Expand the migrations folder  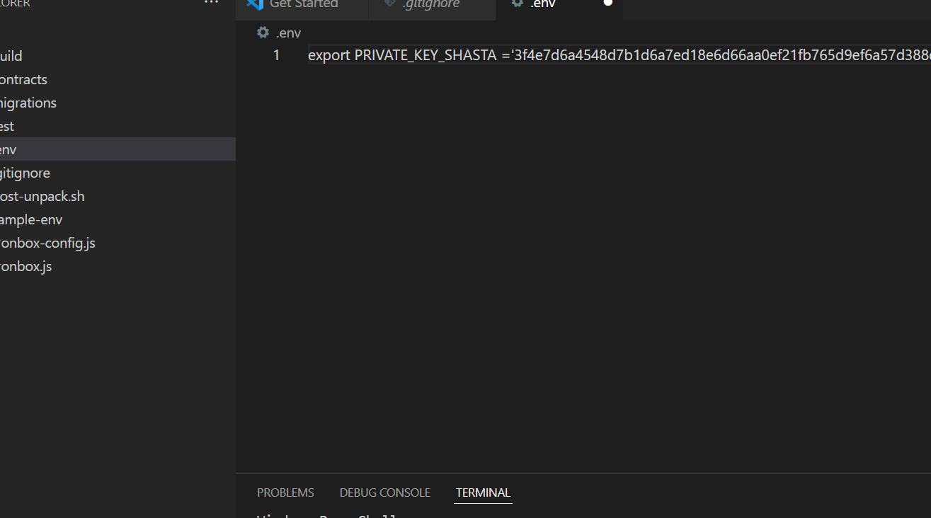click(x=28, y=103)
